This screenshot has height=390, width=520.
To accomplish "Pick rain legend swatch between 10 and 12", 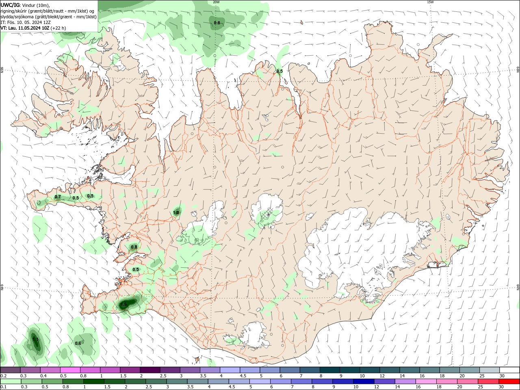I will pos(364,381).
